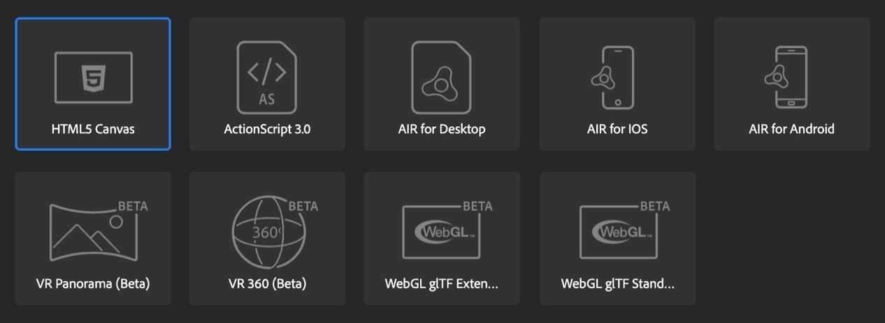Pick the AIR for Desktop document icon
Screen dimensions: 885x323
click(x=441, y=77)
